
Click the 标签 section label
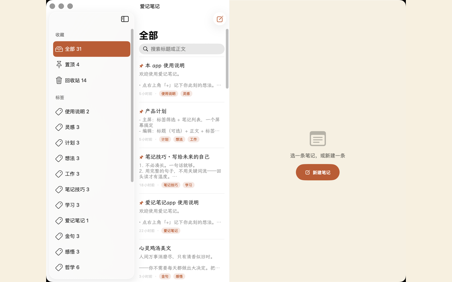tap(60, 98)
